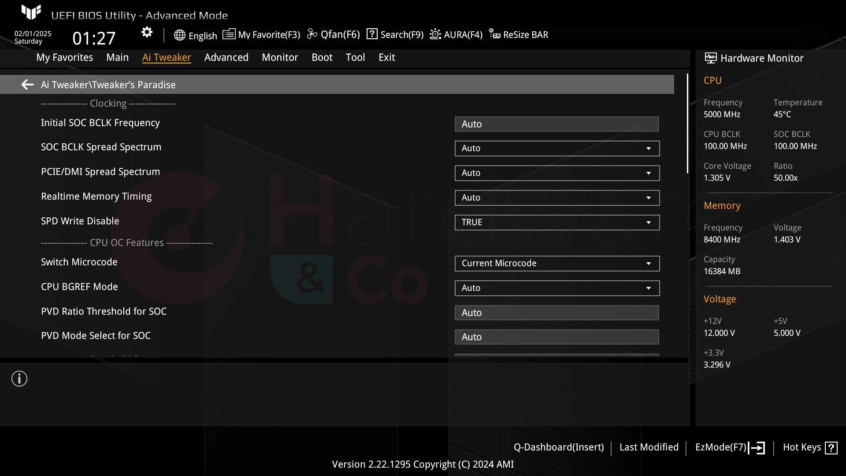Viewport: 846px width, 476px height.
Task: Open the Exit tab
Action: tap(387, 57)
